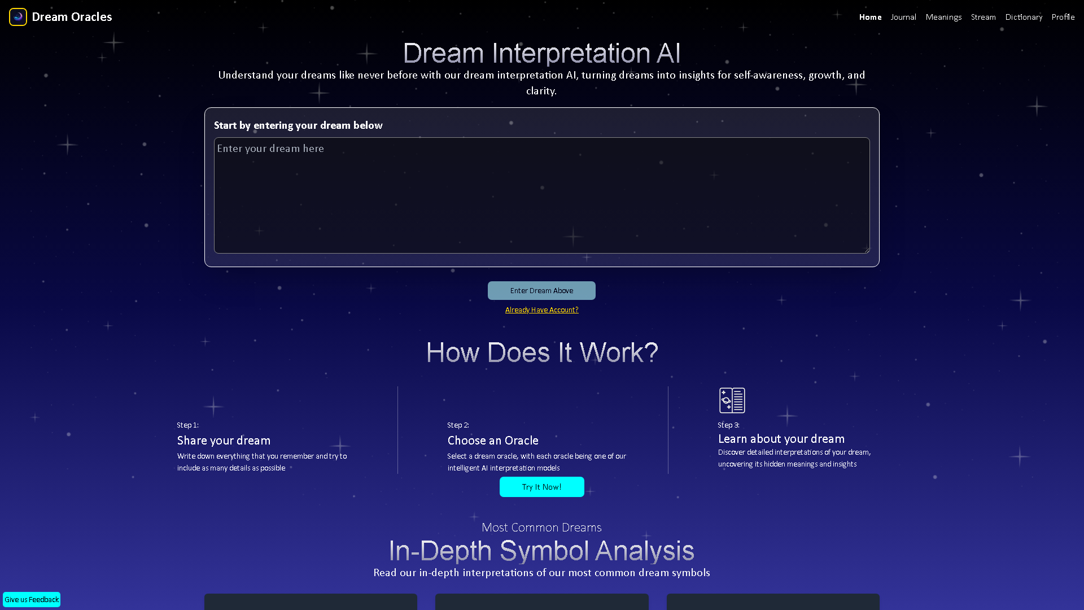Open the Already Have Account link
Image resolution: width=1084 pixels, height=610 pixels.
pyautogui.click(x=541, y=310)
